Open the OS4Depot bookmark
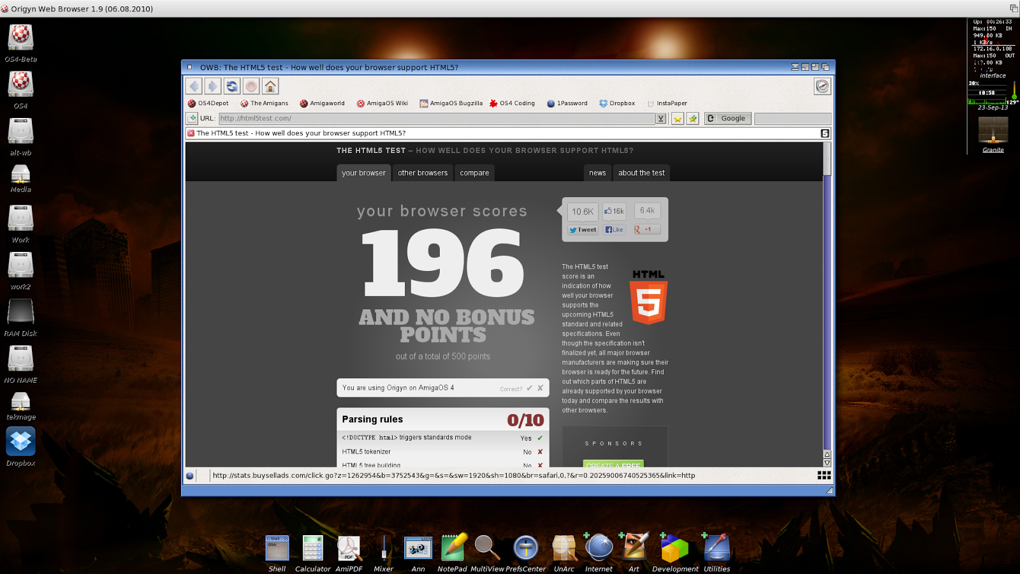Image resolution: width=1020 pixels, height=574 pixels. coord(208,103)
